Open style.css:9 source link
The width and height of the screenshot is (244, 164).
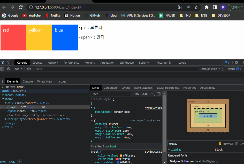click(153, 108)
